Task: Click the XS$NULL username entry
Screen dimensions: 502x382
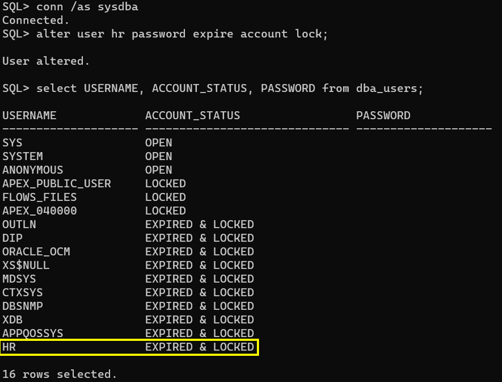Action: [26, 266]
